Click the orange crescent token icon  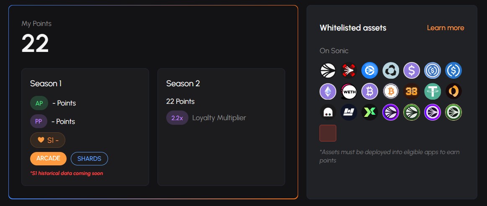[x=454, y=91]
